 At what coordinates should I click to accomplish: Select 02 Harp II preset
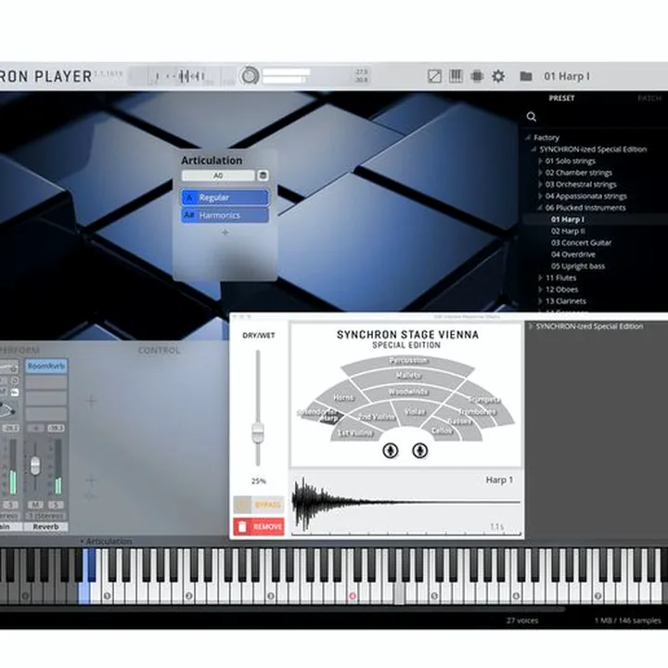[x=568, y=231]
